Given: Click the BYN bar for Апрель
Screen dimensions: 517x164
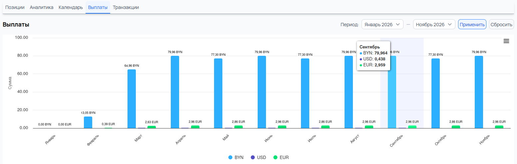Looking at the screenshot, I should [175, 92].
